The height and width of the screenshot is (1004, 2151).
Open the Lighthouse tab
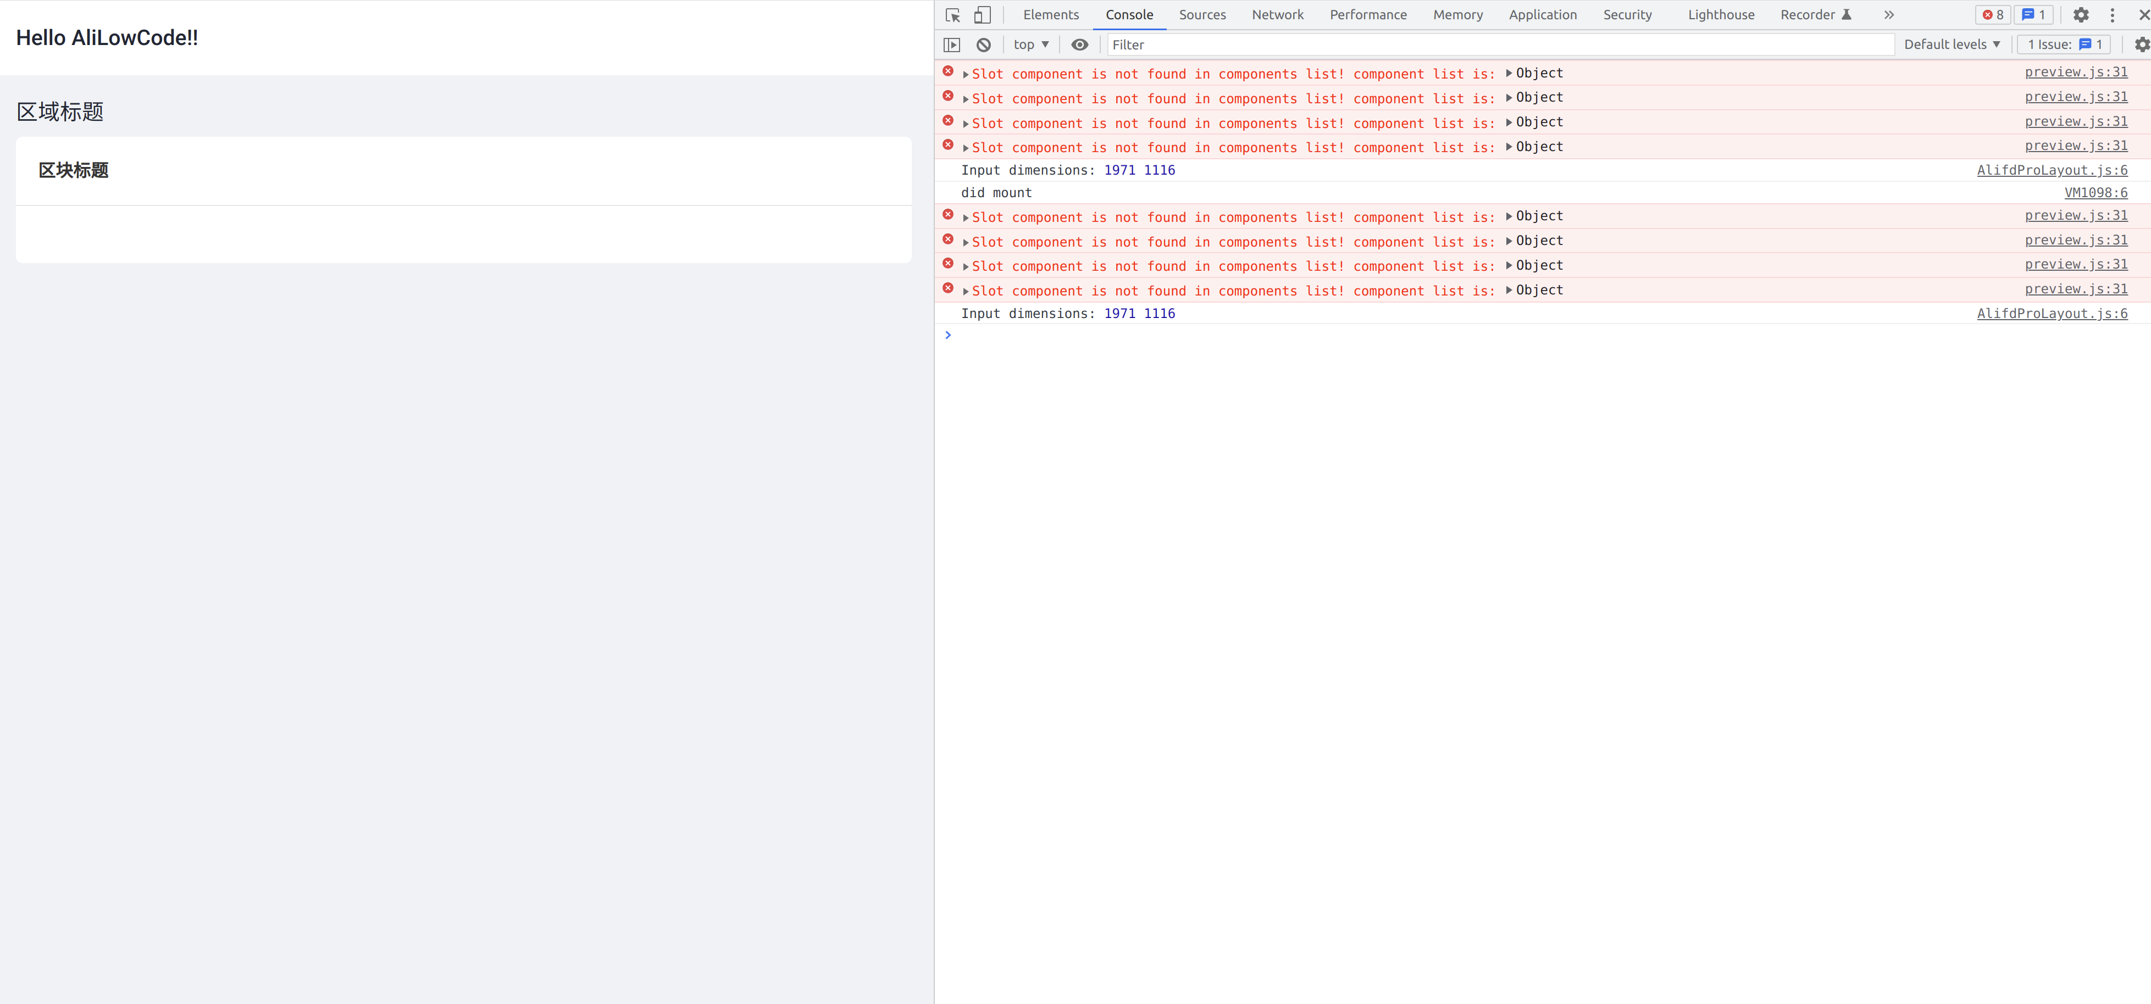(1721, 15)
